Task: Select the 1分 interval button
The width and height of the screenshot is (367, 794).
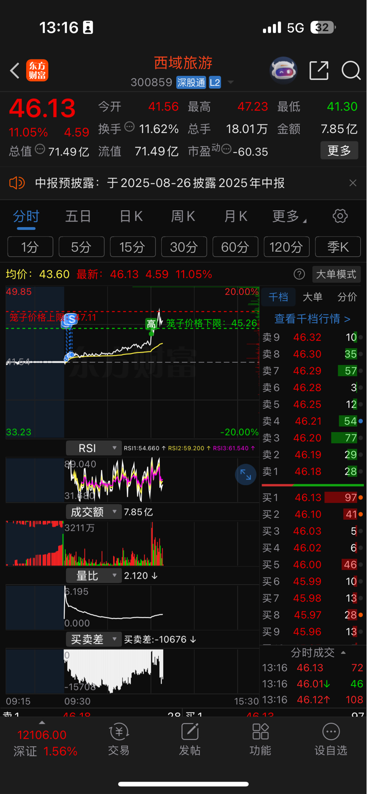Action: (x=30, y=247)
